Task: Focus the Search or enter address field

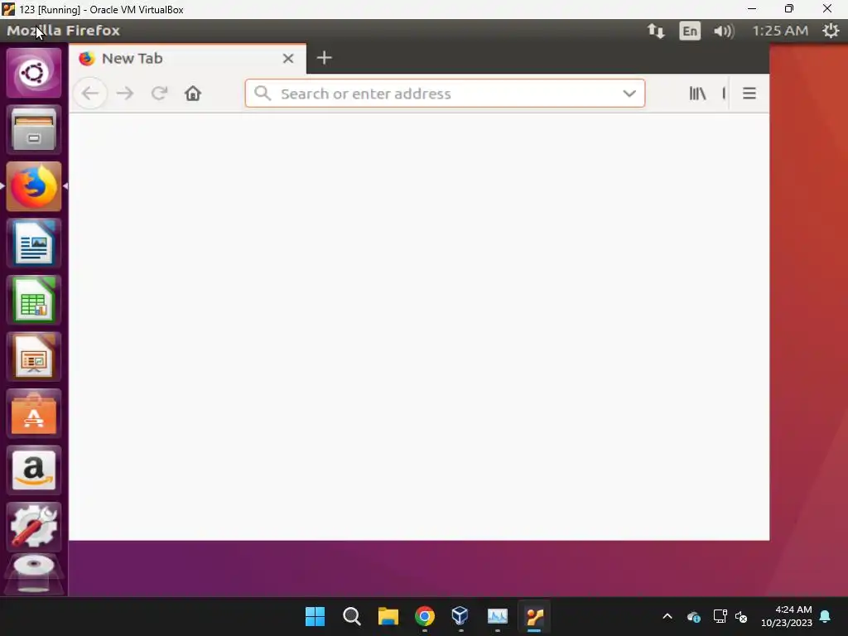Action: (x=445, y=93)
